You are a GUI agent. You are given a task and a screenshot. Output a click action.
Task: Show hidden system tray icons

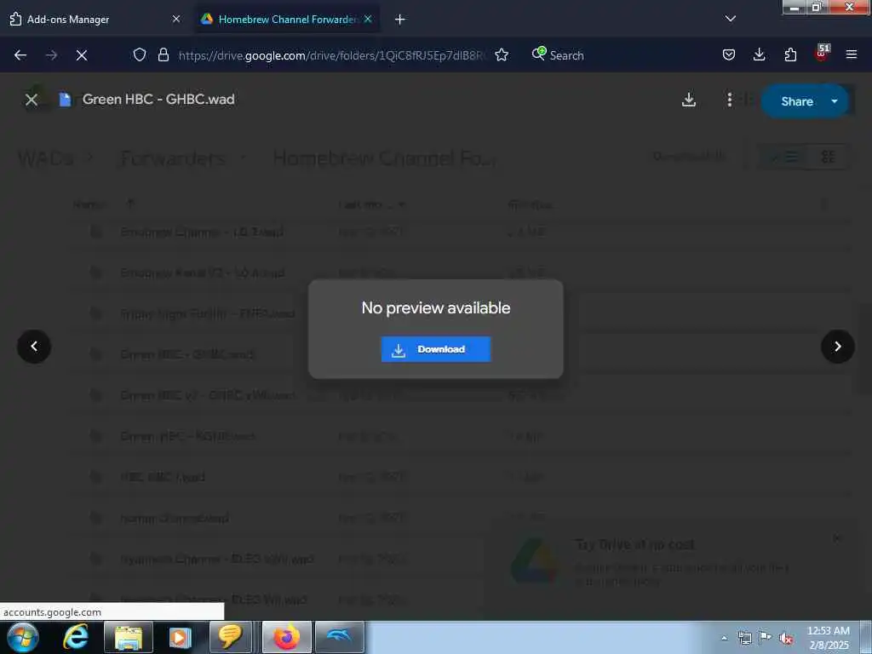[724, 638]
